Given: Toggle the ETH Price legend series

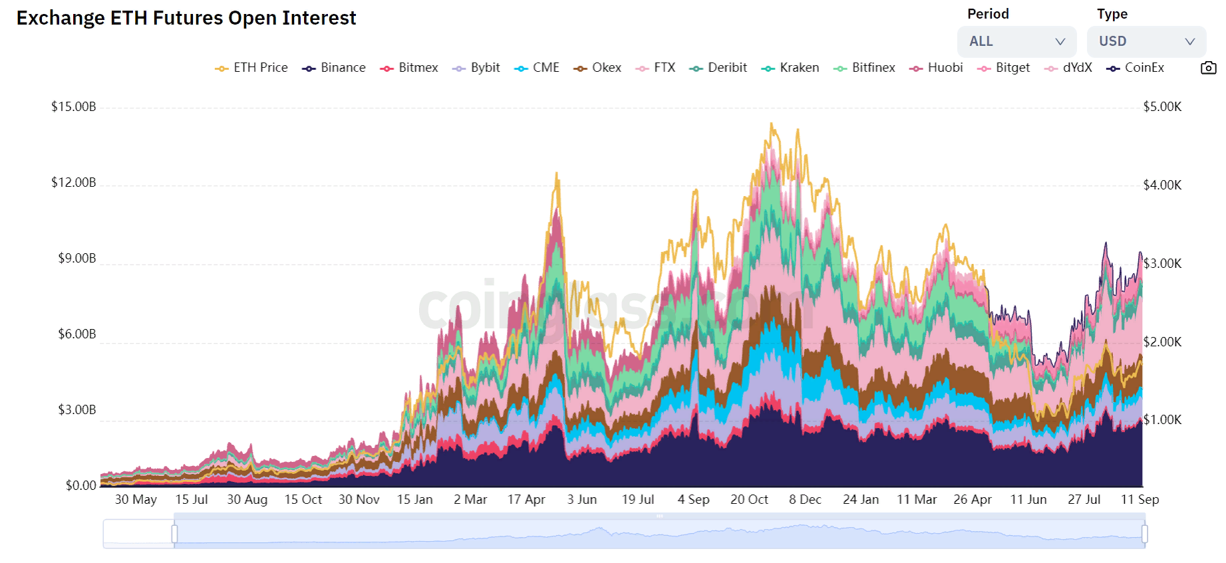Looking at the screenshot, I should (x=251, y=68).
